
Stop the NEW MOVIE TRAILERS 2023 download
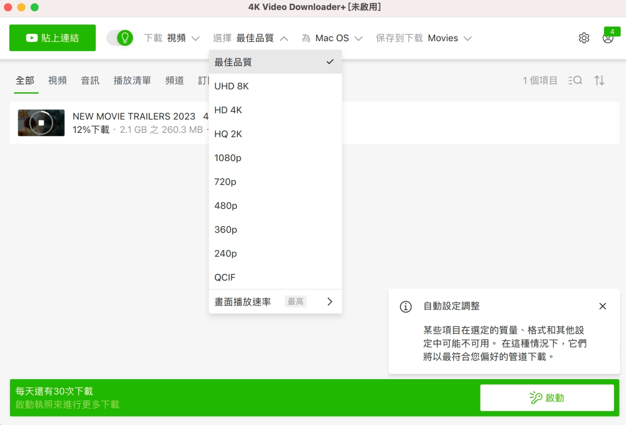41,123
